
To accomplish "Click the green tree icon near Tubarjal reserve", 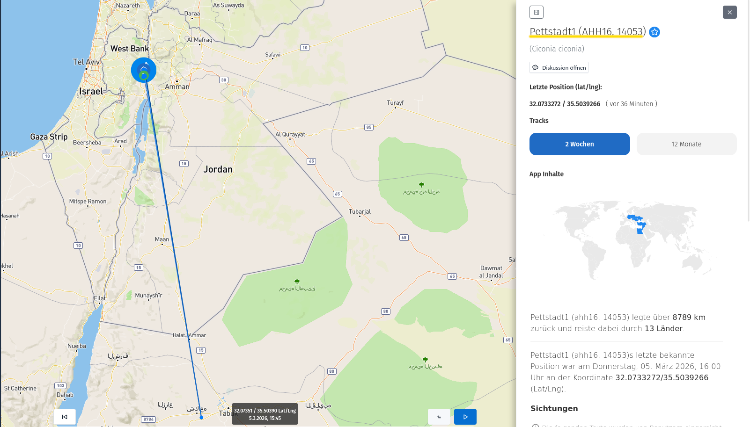I will coord(421,185).
